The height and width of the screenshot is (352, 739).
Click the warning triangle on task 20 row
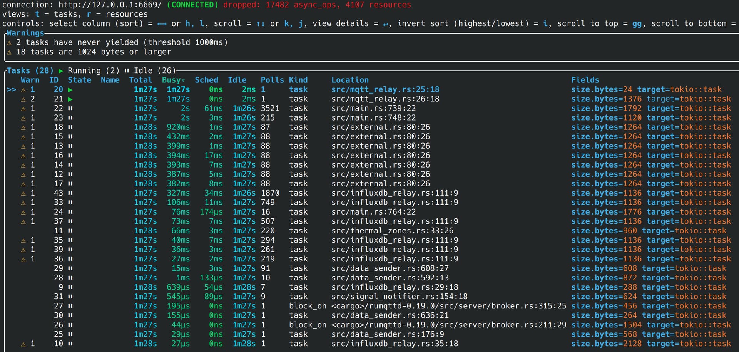click(23, 90)
